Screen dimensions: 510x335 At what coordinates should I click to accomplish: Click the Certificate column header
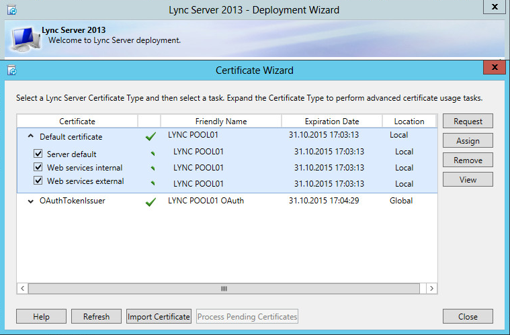coord(77,122)
